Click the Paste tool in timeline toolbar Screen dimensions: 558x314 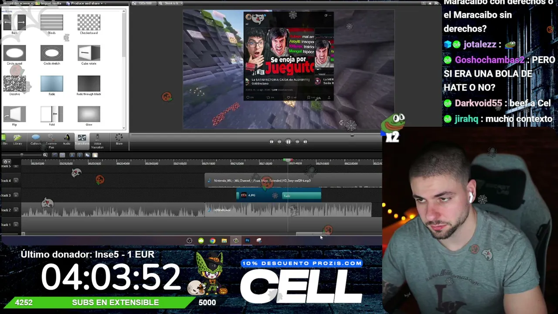[95, 155]
